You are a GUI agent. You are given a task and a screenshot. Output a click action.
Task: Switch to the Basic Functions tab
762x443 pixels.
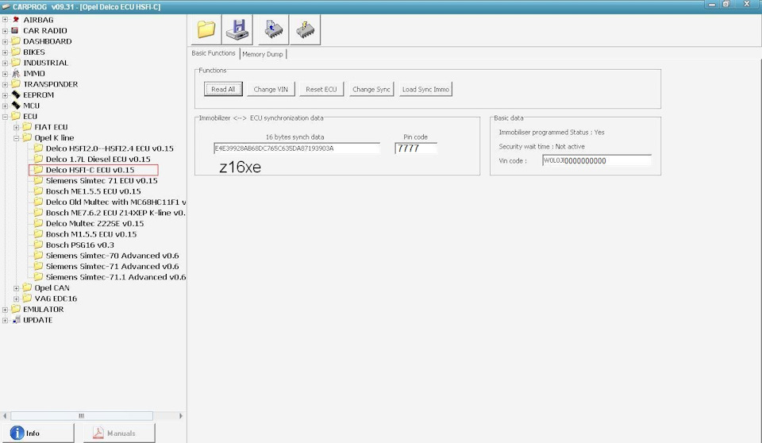[214, 53]
